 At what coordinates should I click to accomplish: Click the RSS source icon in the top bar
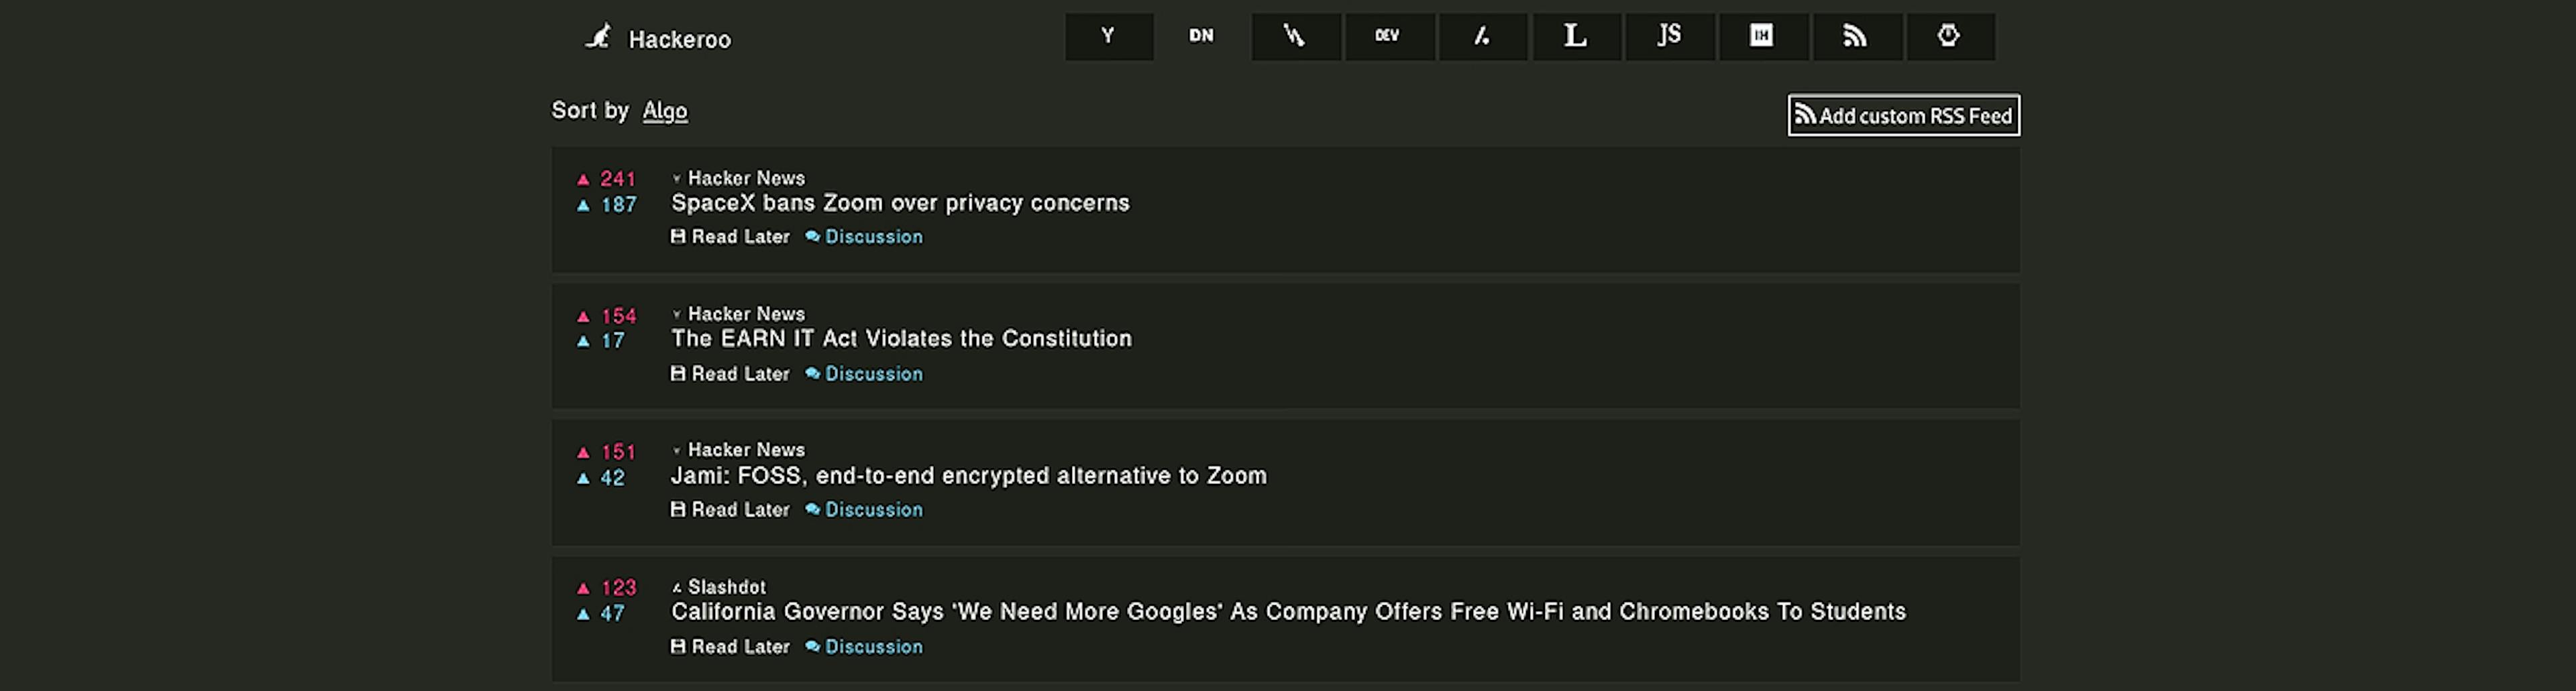click(1855, 37)
